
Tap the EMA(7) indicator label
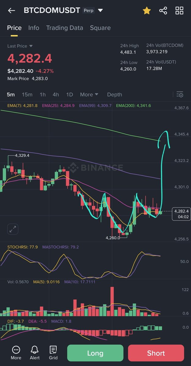22,106
